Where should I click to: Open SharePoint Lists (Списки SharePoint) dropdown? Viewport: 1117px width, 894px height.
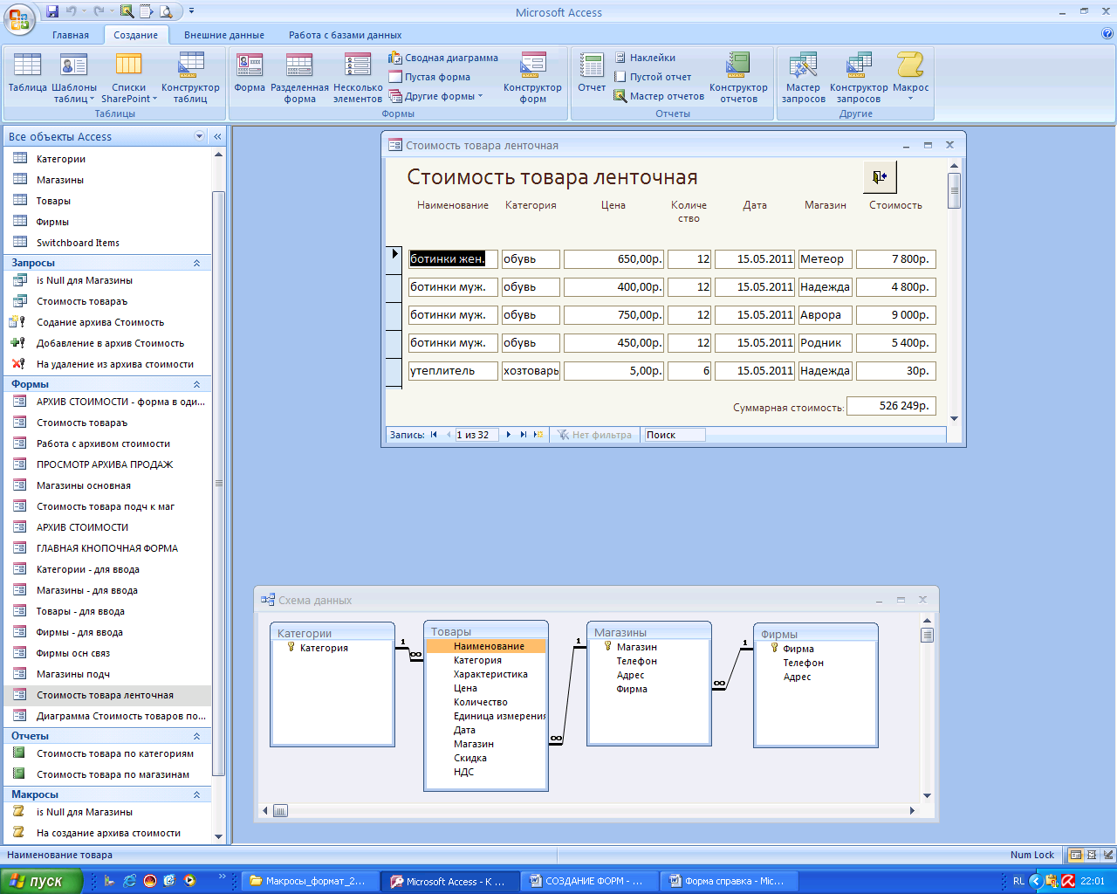[x=129, y=78]
